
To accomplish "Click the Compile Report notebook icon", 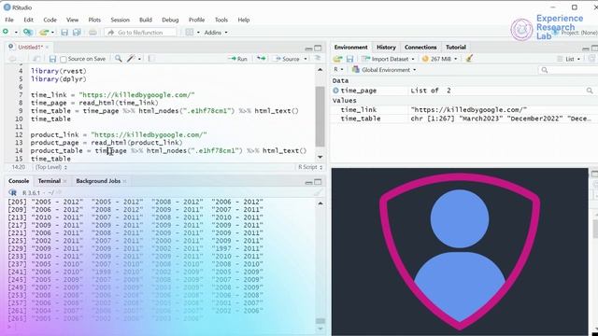I will coord(151,59).
